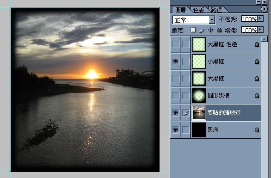Select the 大黑框 毛邊 layer name

pos(222,44)
